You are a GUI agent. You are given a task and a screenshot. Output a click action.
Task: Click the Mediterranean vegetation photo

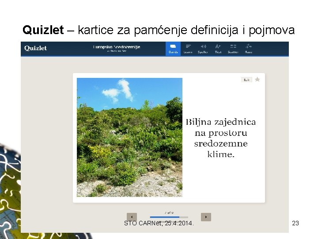[x=129, y=137]
